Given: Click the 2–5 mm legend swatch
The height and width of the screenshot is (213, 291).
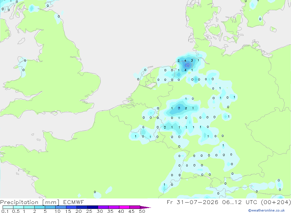Looking at the screenshot, I should coord(40,207).
